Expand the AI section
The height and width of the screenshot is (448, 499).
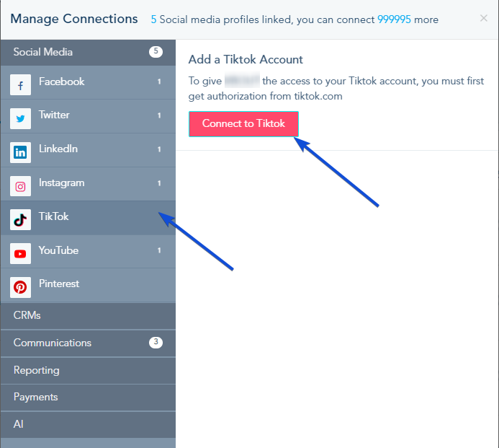88,424
